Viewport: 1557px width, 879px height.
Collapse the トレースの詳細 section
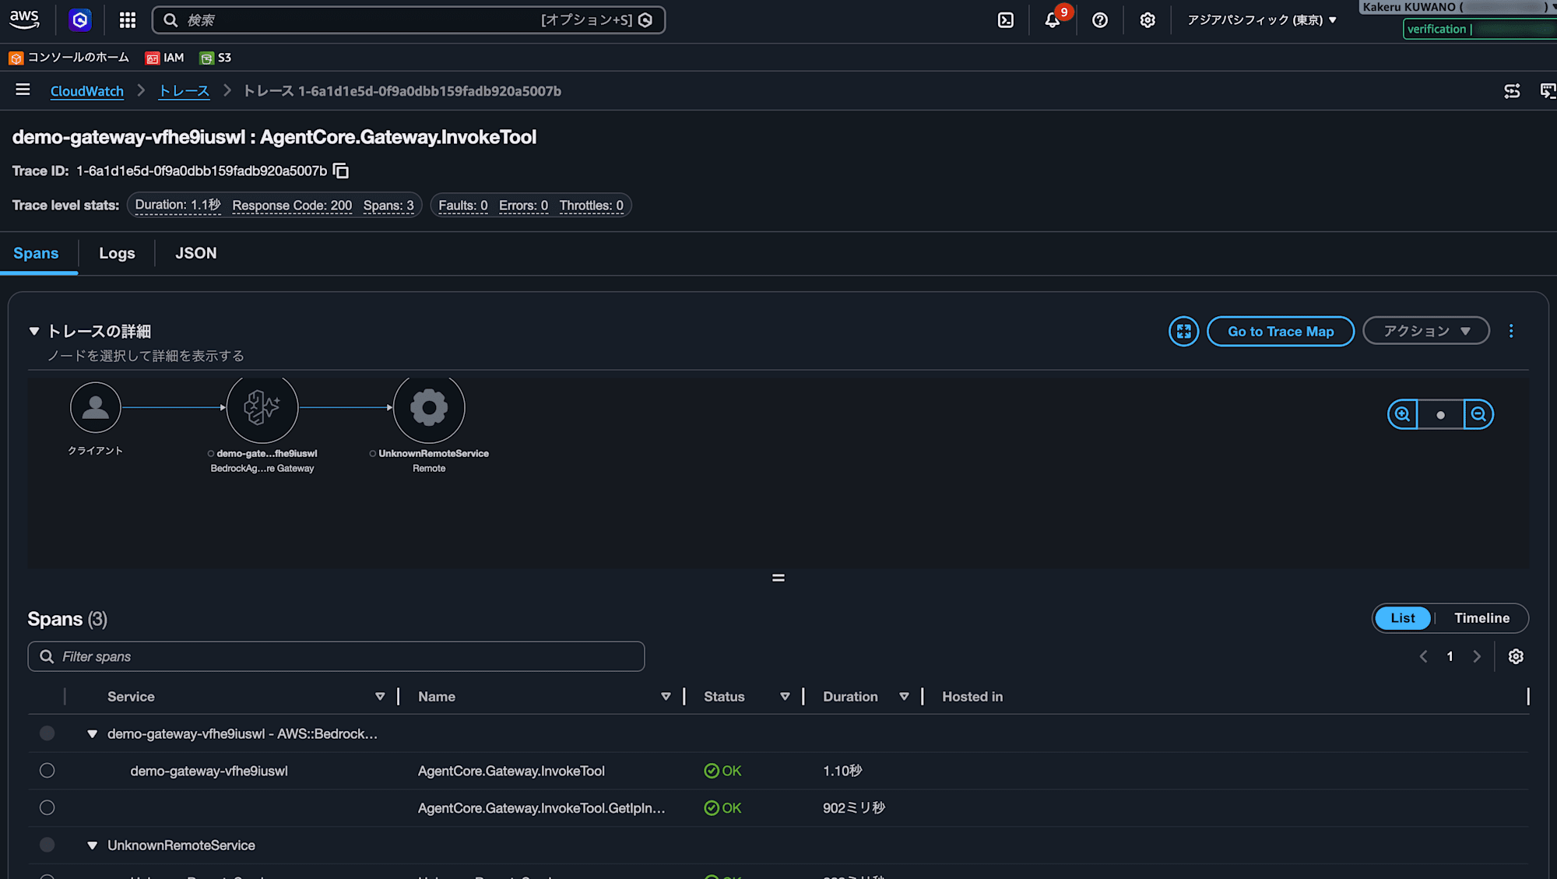34,332
